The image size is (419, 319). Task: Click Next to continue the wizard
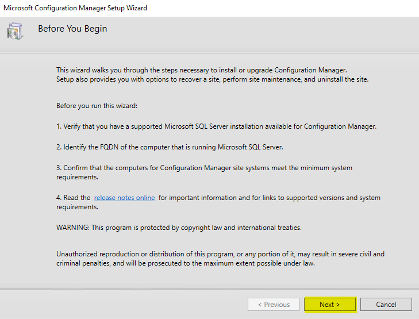point(330,304)
